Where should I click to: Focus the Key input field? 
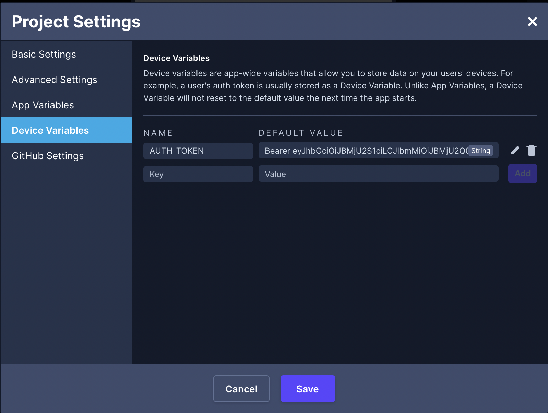pyautogui.click(x=198, y=174)
